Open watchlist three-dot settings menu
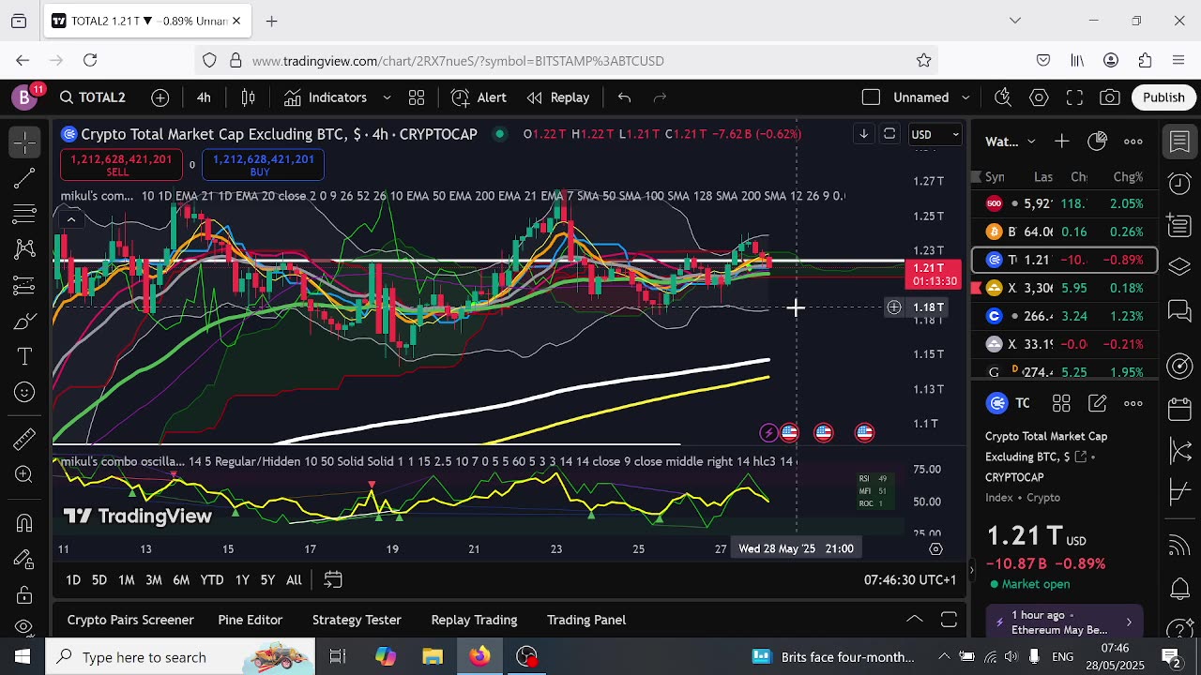Viewport: 1201px width, 675px height. [1133, 142]
